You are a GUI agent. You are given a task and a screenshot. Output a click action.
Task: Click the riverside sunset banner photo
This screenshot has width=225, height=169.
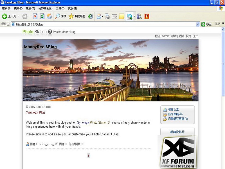(x=111, y=70)
